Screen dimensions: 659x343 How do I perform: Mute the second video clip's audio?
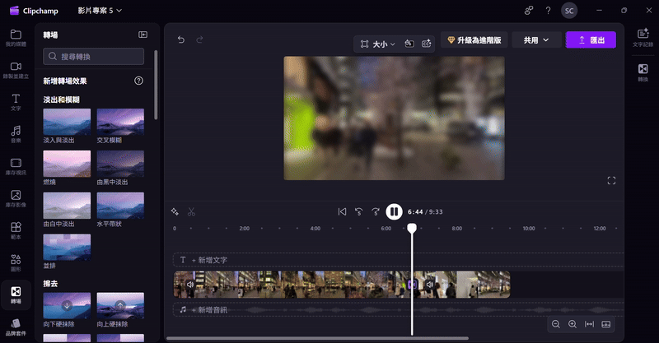click(428, 285)
